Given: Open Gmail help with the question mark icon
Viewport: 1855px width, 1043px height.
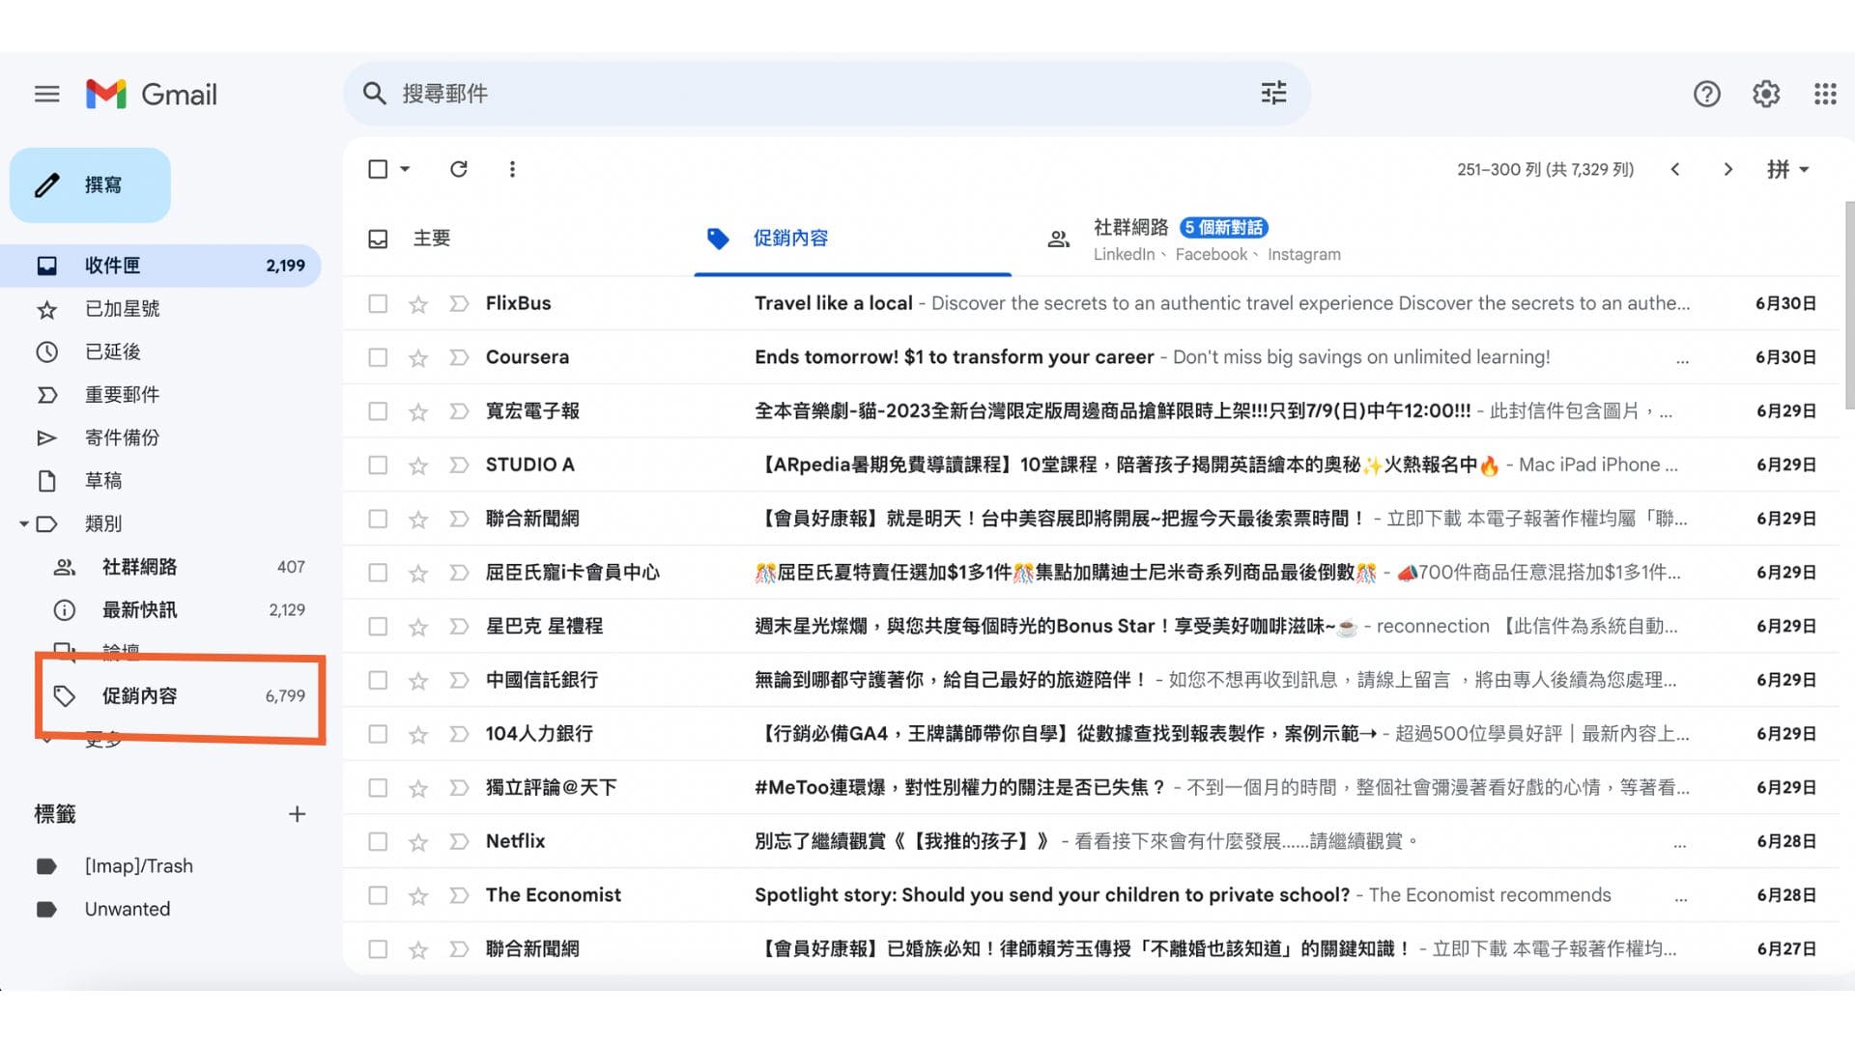Looking at the screenshot, I should (x=1706, y=94).
